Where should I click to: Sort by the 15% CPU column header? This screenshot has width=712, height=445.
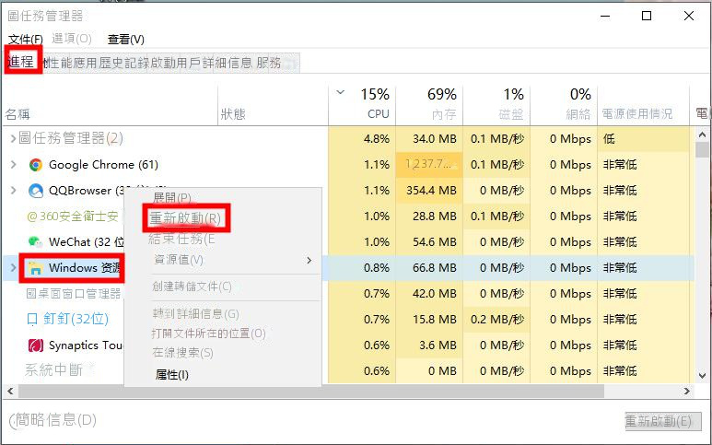click(362, 104)
